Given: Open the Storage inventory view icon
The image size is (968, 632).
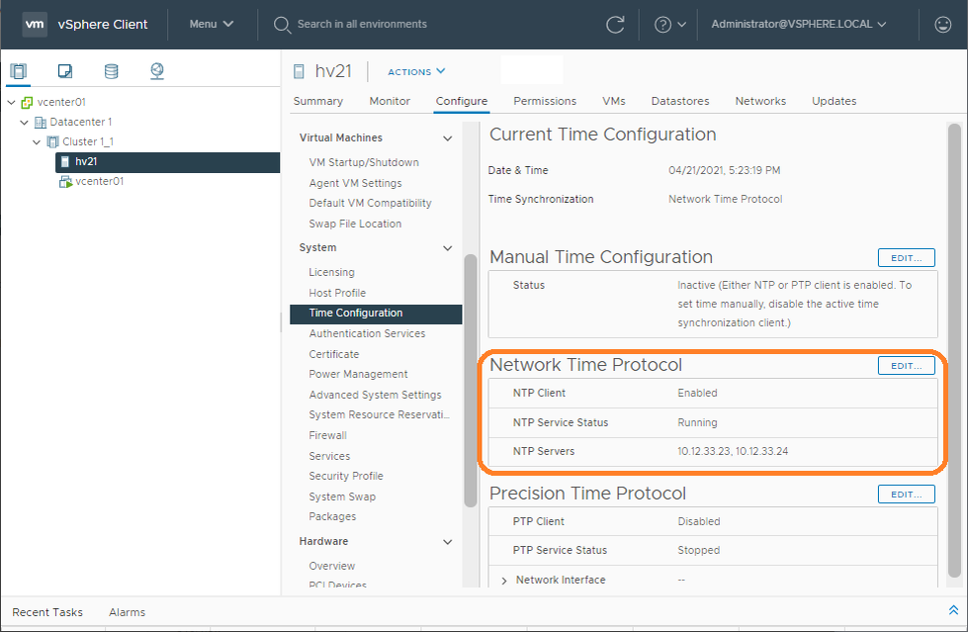Looking at the screenshot, I should pyautogui.click(x=111, y=71).
